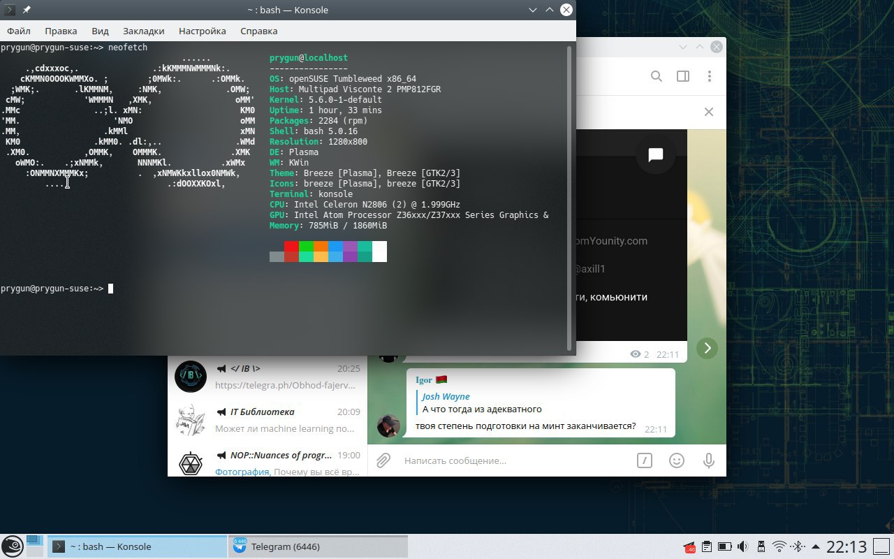Click the Telegram tray icon with red badge
This screenshot has width=894, height=559.
pyautogui.click(x=689, y=546)
